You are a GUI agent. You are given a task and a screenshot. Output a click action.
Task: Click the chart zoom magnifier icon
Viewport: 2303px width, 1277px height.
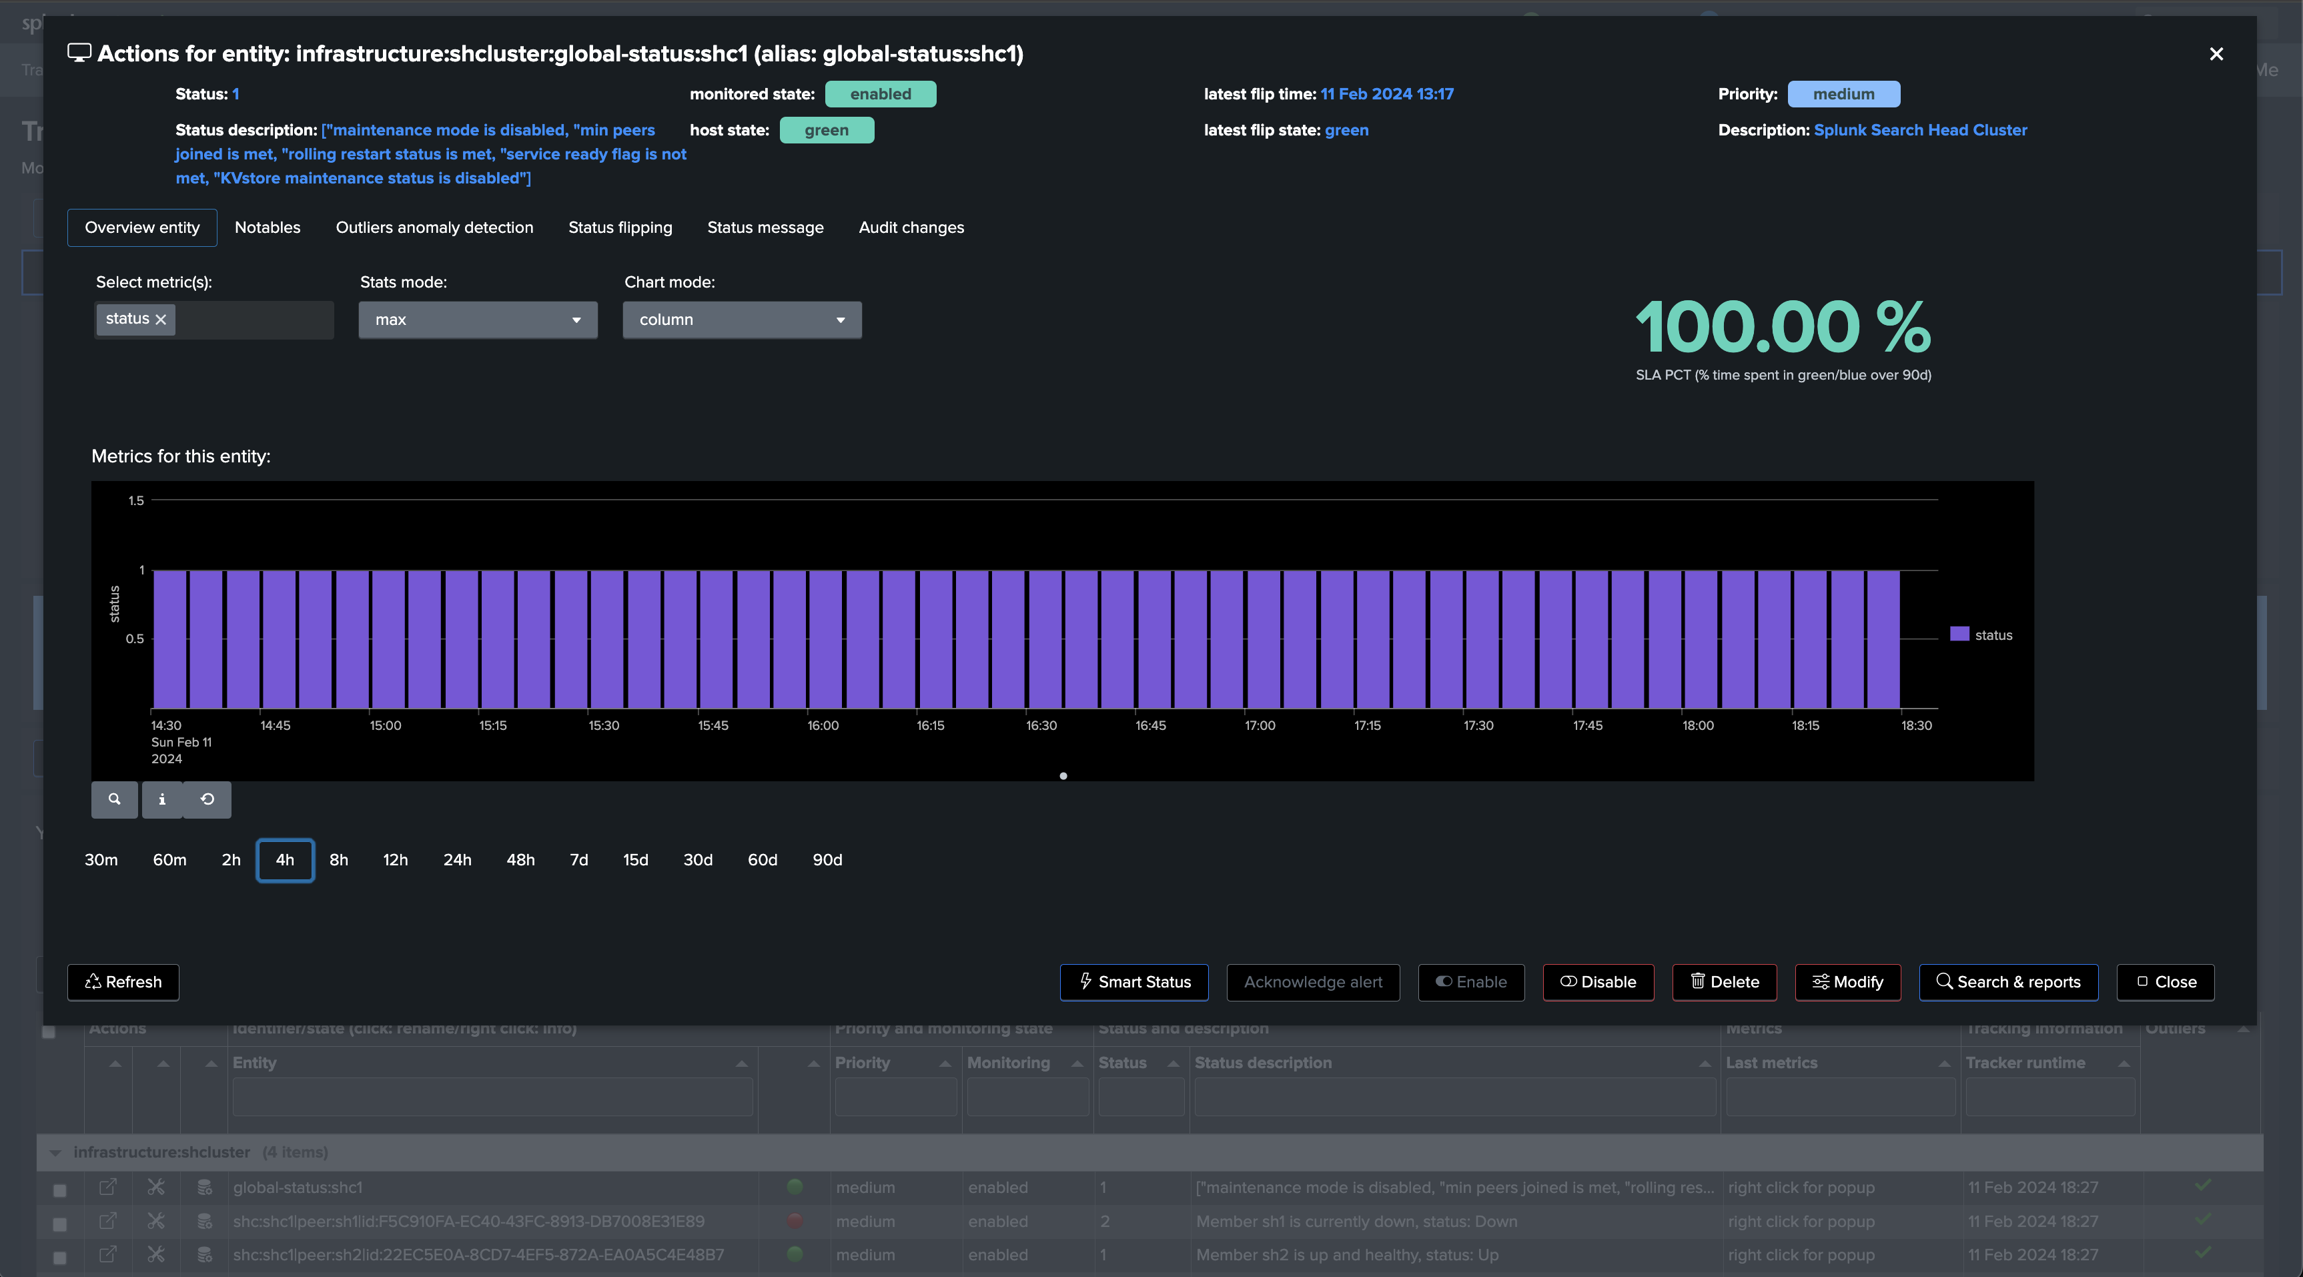(115, 799)
